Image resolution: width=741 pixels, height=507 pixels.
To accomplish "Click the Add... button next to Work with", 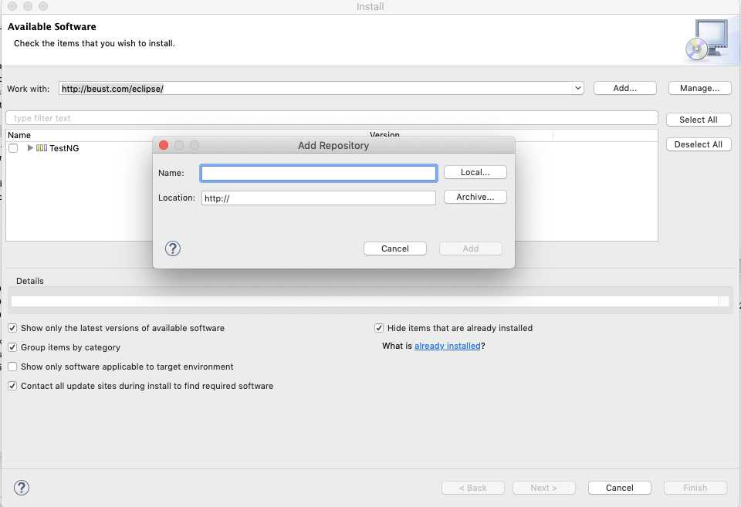I will (x=624, y=89).
